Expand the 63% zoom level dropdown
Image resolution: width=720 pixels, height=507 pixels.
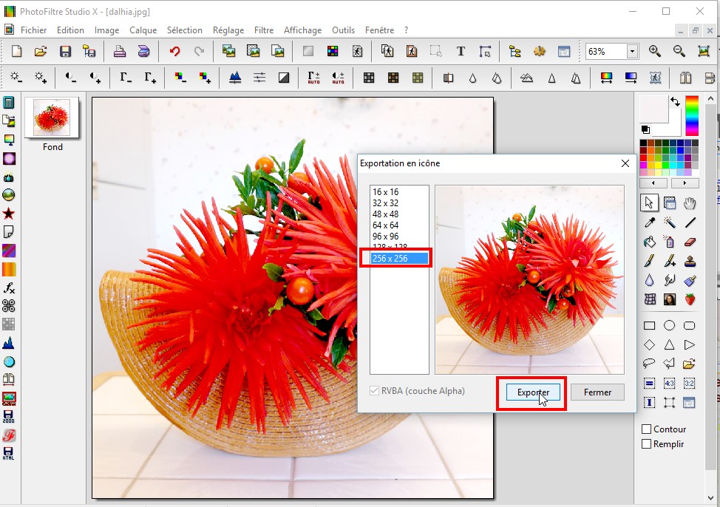tap(633, 51)
